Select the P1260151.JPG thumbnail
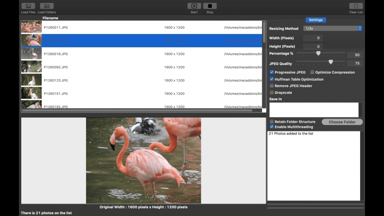 [31, 93]
